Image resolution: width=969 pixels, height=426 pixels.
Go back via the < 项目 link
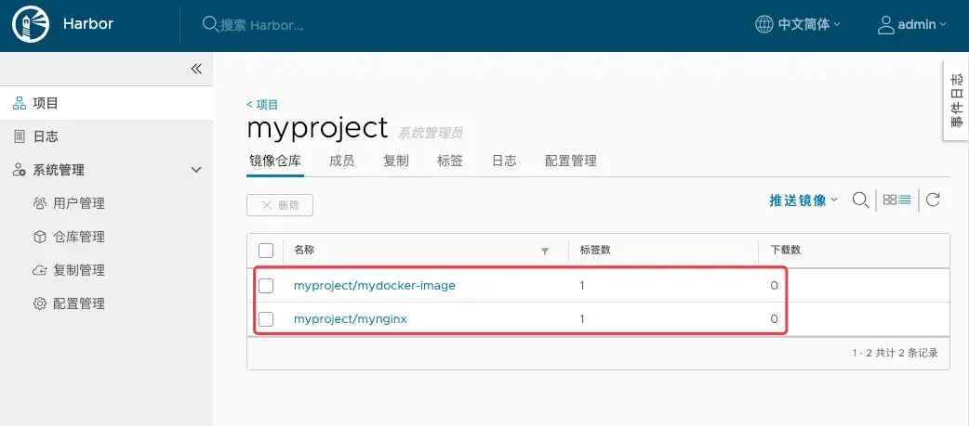coord(262,105)
